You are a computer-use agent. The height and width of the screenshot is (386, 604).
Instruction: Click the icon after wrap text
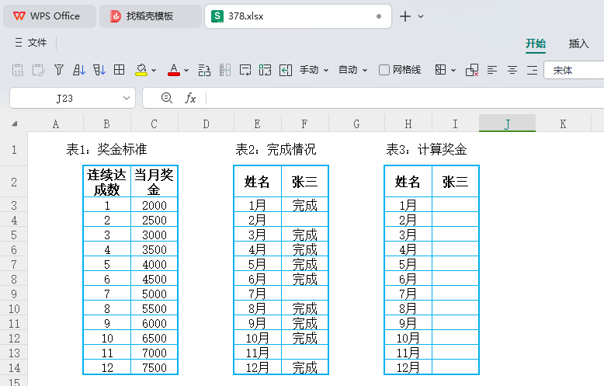point(265,70)
